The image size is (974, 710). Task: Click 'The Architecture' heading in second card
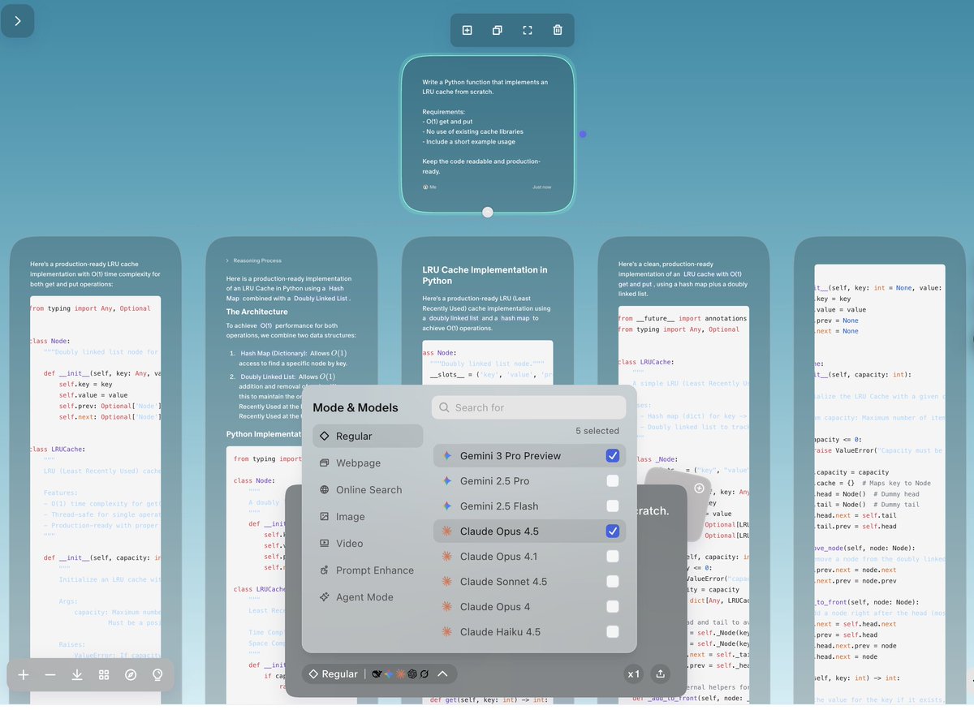point(256,312)
